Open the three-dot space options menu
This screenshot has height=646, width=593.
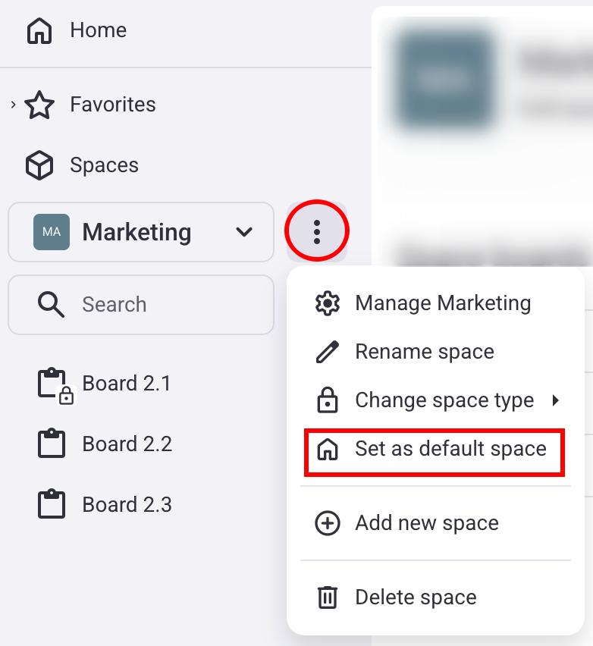pos(317,231)
